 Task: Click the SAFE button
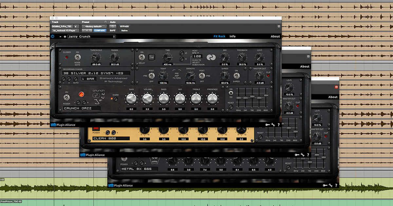pos(112,30)
